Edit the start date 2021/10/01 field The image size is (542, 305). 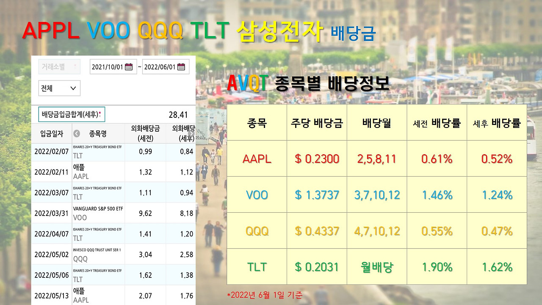[113, 67]
